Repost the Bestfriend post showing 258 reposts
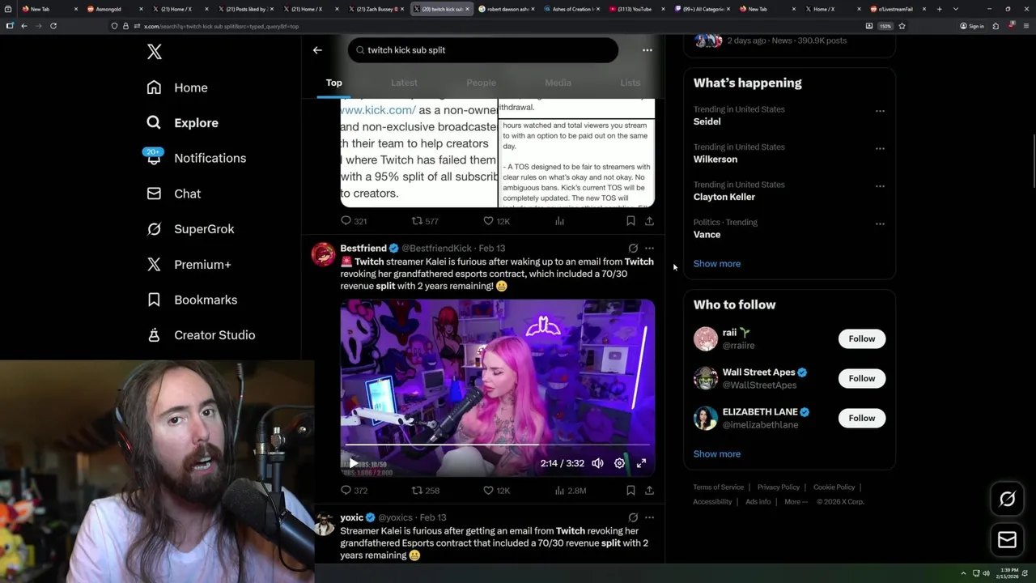Image resolution: width=1036 pixels, height=583 pixels. coord(426,491)
